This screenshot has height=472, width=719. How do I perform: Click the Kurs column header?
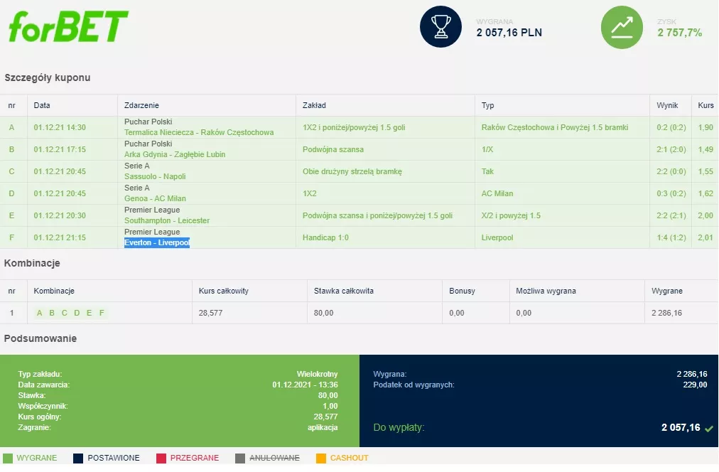tap(706, 105)
